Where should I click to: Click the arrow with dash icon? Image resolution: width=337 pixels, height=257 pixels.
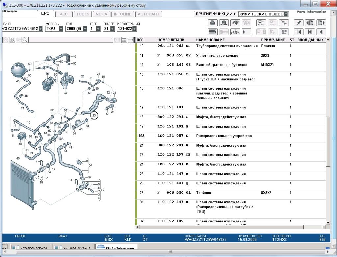click(246, 32)
